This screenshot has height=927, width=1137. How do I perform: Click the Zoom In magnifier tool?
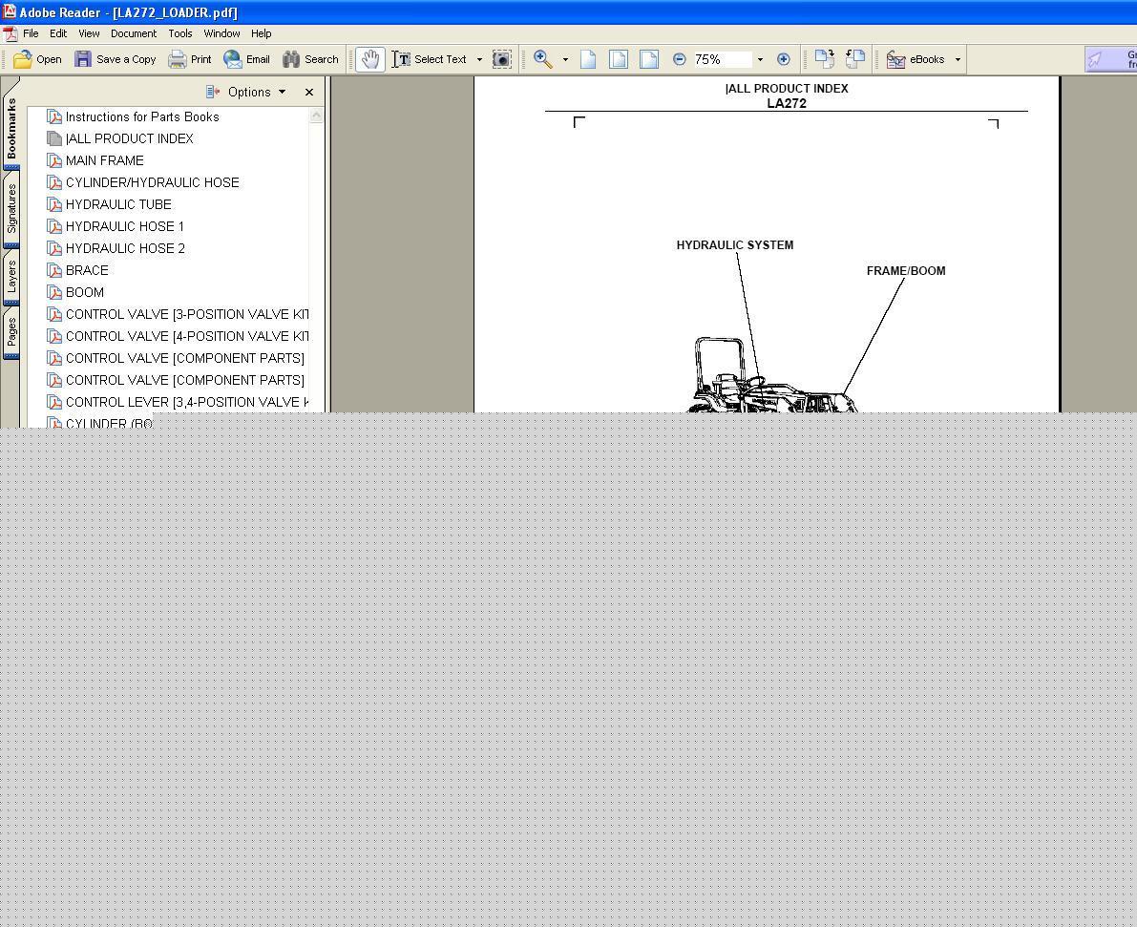[542, 59]
